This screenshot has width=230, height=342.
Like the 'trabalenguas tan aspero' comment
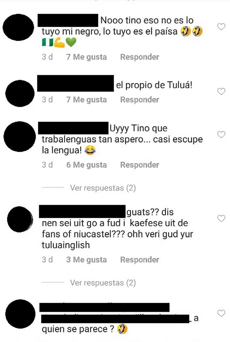pyautogui.click(x=221, y=135)
